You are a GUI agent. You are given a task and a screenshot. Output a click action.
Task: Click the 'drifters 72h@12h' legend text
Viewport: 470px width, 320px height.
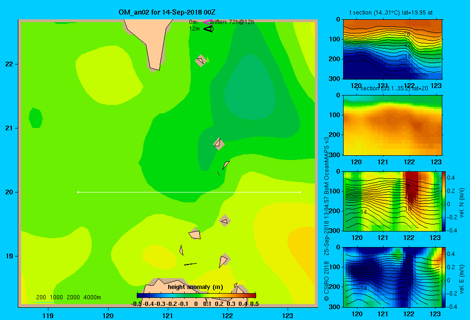point(232,22)
